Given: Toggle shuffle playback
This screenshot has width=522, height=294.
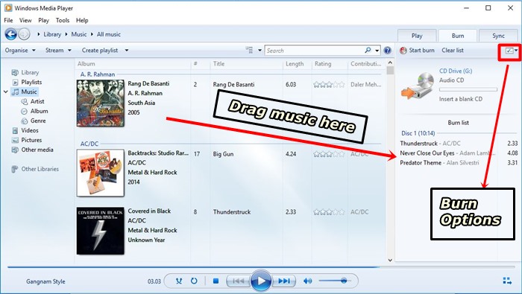Looking at the screenshot, I should 179,281.
